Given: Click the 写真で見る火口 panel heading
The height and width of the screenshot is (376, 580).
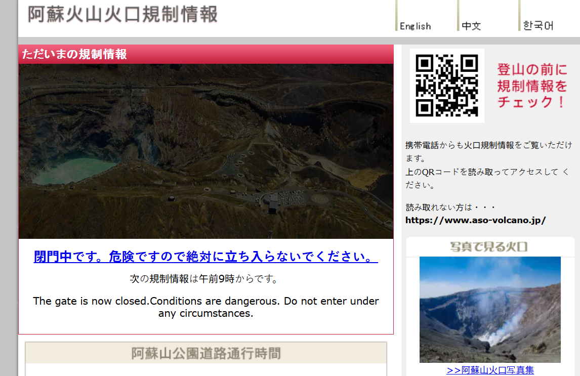Looking at the screenshot, I should [x=489, y=247].
